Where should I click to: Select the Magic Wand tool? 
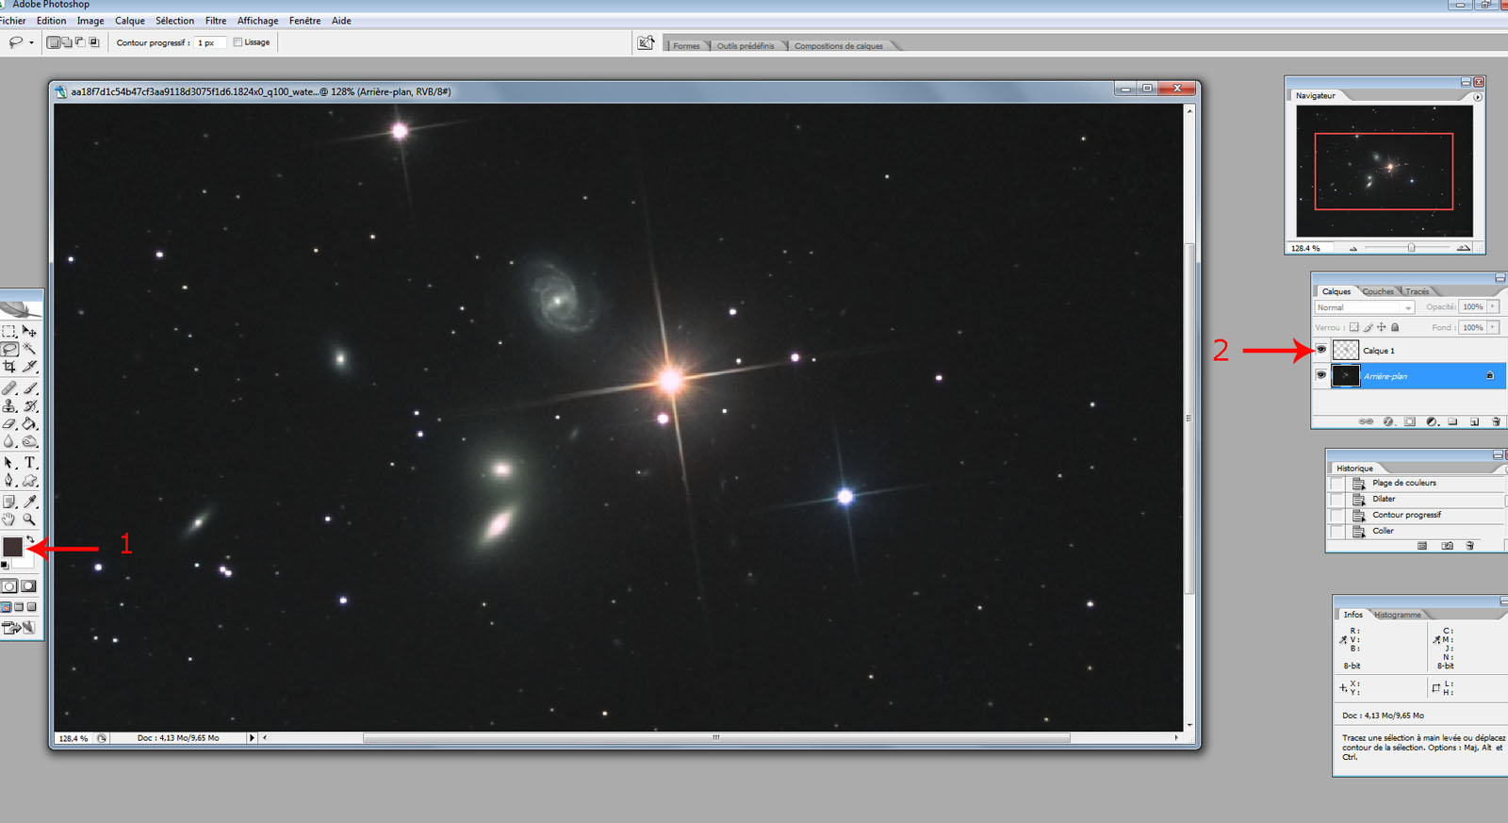(x=30, y=349)
